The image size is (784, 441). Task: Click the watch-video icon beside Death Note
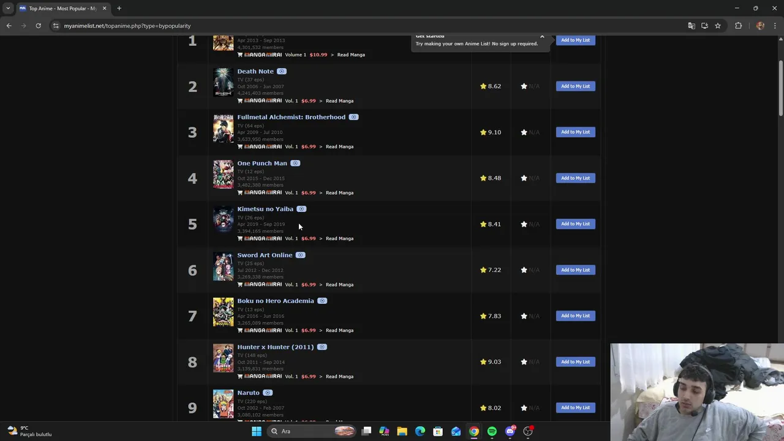pos(282,71)
